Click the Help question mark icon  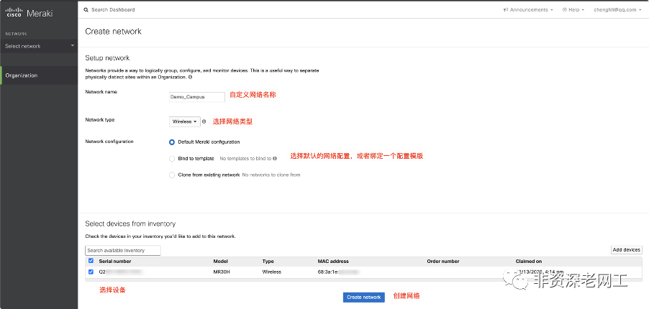click(x=565, y=9)
